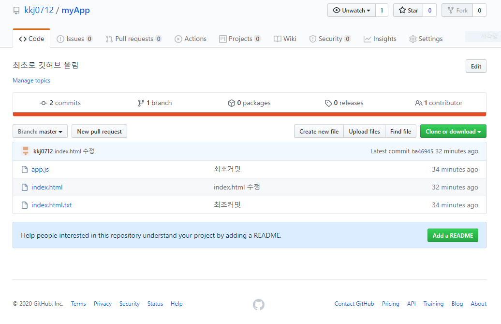Image resolution: width=501 pixels, height=324 pixels.
Task: Open the Help footer link
Action: [x=177, y=304]
